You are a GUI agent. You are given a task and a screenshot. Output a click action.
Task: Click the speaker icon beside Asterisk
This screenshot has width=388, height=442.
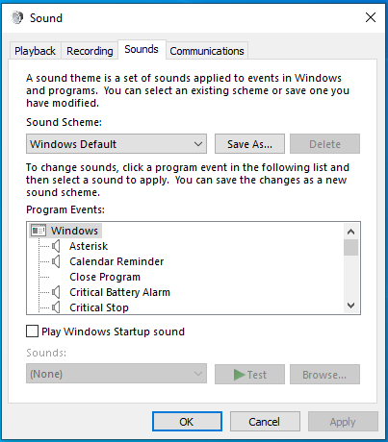56,246
